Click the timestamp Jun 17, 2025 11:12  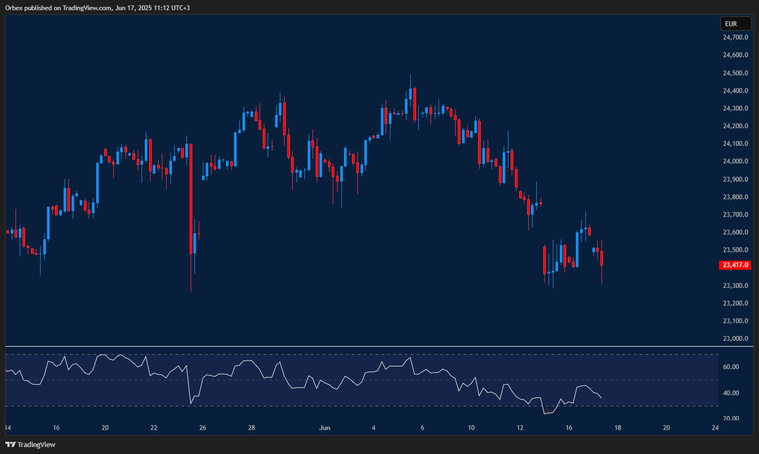point(145,7)
